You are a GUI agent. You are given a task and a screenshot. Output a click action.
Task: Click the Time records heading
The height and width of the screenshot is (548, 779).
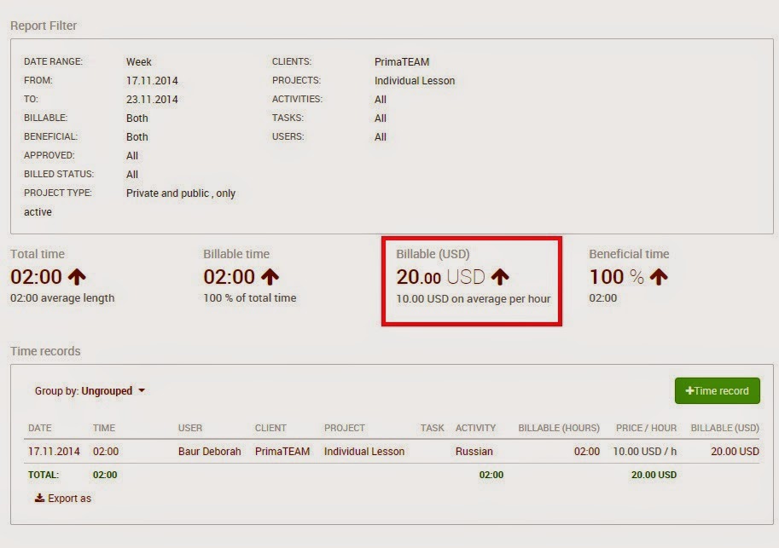[x=45, y=351]
